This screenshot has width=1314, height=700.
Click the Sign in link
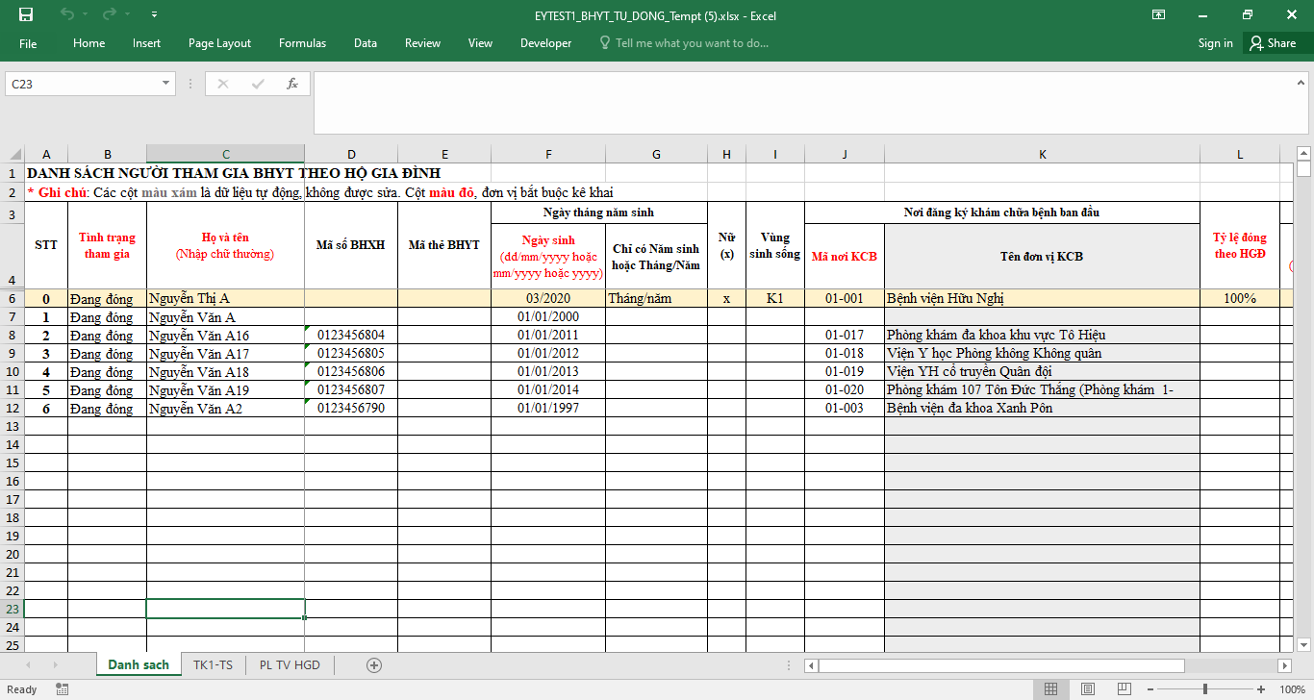[1215, 43]
